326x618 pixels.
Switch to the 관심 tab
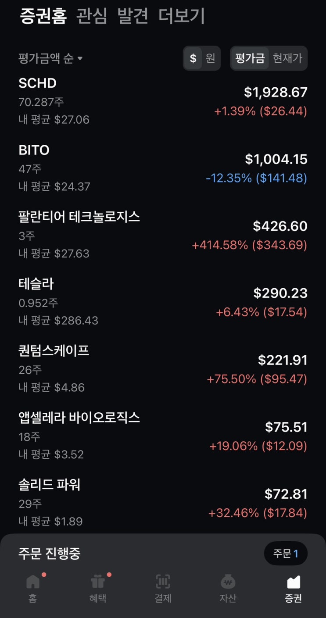(91, 16)
